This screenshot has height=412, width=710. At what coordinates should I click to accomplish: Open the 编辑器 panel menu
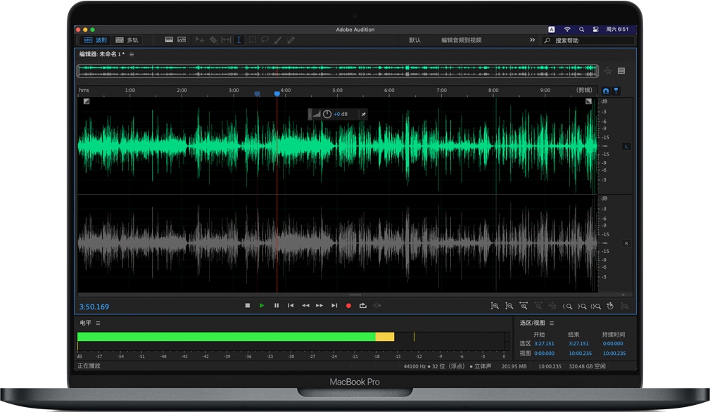click(131, 53)
